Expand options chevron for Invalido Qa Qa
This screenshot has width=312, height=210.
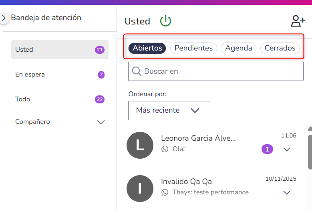[287, 192]
